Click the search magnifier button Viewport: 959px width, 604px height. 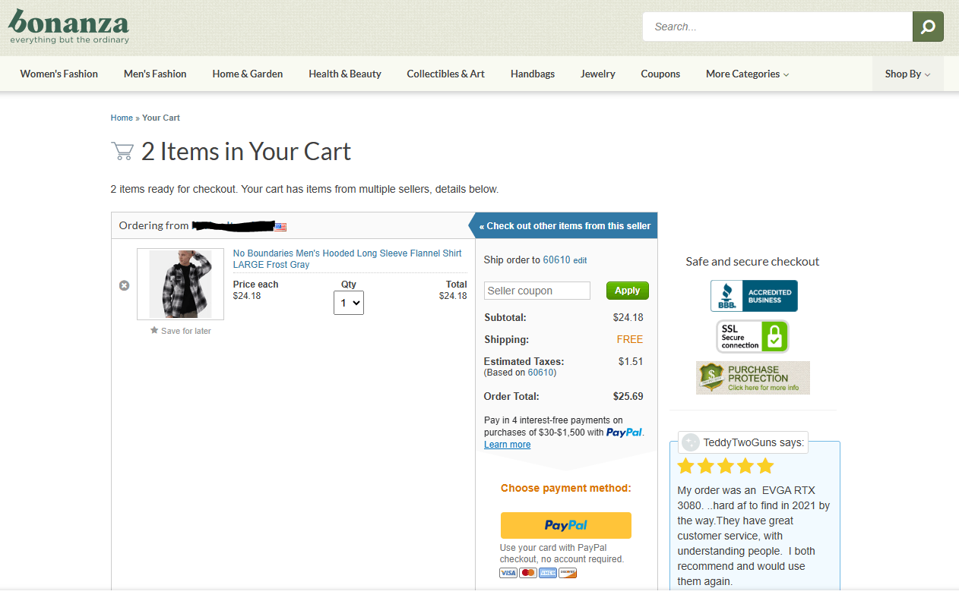928,27
